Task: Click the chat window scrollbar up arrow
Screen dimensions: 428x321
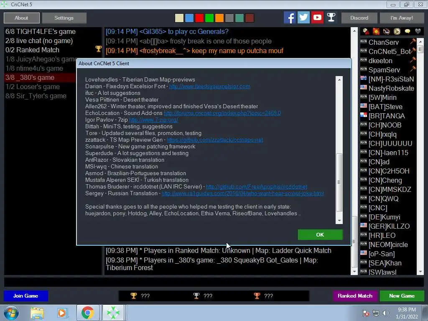Action: click(354, 31)
